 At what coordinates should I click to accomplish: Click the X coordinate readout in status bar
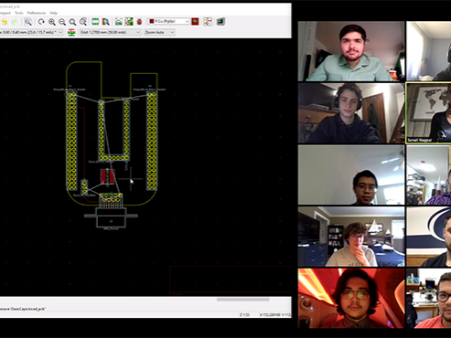pos(270,314)
